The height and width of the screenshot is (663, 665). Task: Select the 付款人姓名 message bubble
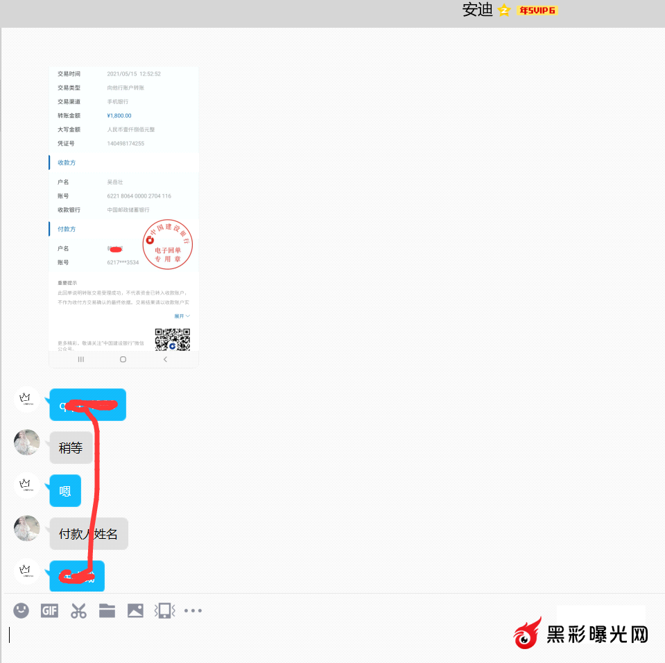tap(88, 534)
